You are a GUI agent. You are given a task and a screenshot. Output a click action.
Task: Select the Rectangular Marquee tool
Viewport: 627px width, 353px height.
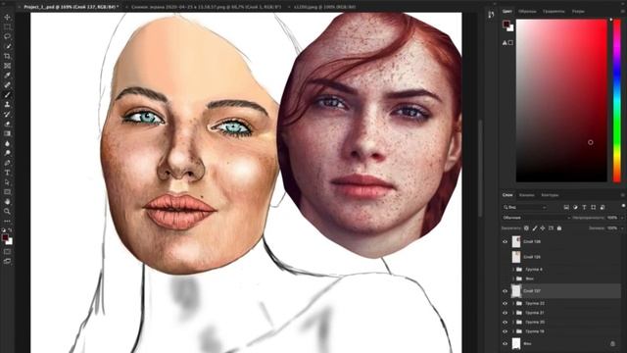7,26
